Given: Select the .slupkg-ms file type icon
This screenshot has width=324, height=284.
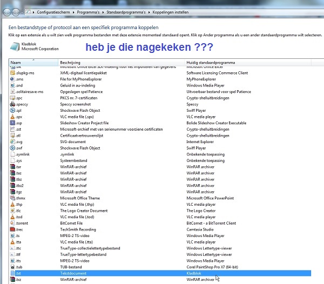Looking at the screenshot, I should [x=12, y=73].
